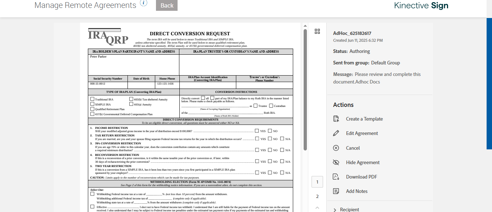Select Download PDF action
Viewport: 492px width, 212px height.
coord(361,177)
